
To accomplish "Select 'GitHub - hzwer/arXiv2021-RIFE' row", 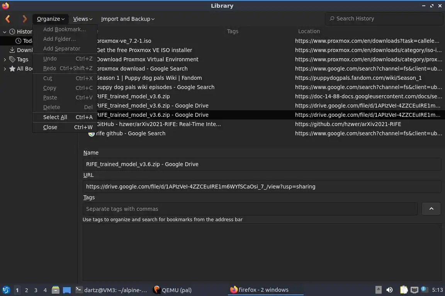I will 261,124.
